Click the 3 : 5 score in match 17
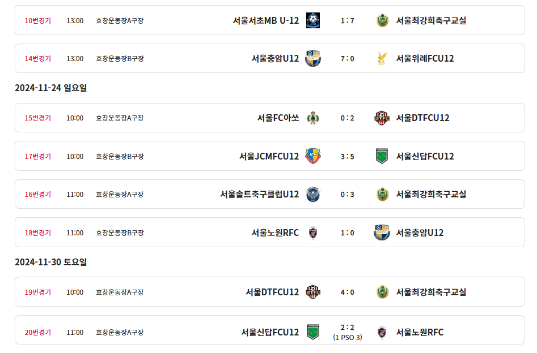Image resolution: width=537 pixels, height=353 pixels. pos(348,156)
